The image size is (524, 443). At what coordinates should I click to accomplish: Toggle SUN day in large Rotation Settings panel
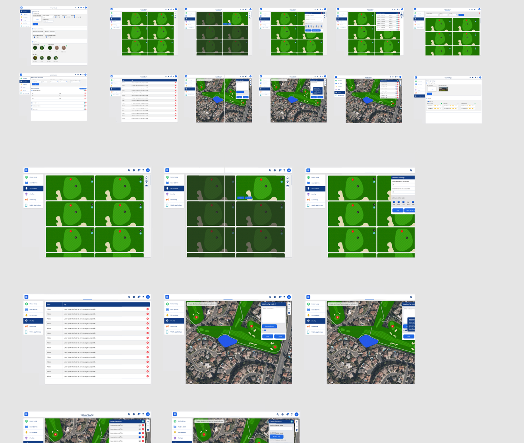pyautogui.click(x=394, y=202)
